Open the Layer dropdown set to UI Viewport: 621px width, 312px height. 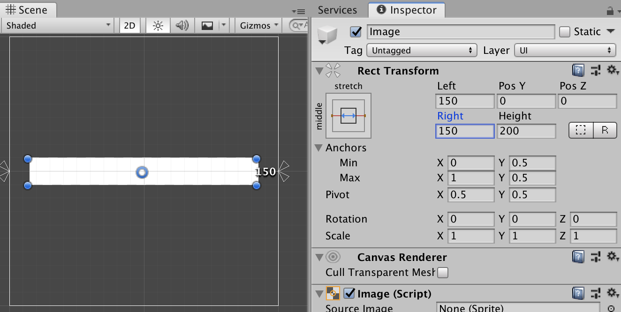565,50
